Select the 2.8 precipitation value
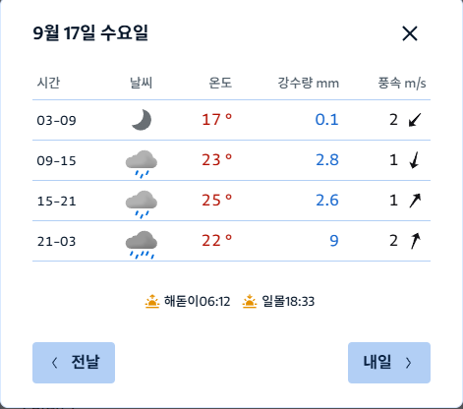This screenshot has height=409, width=463. point(327,160)
